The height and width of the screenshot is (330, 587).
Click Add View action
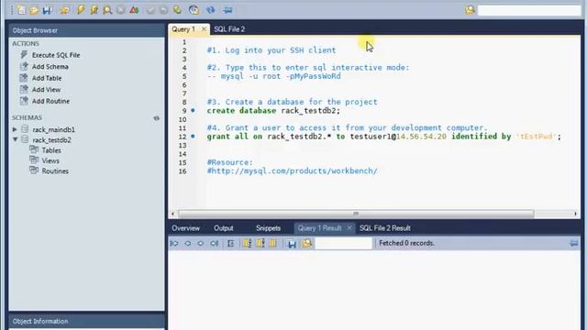coord(46,90)
